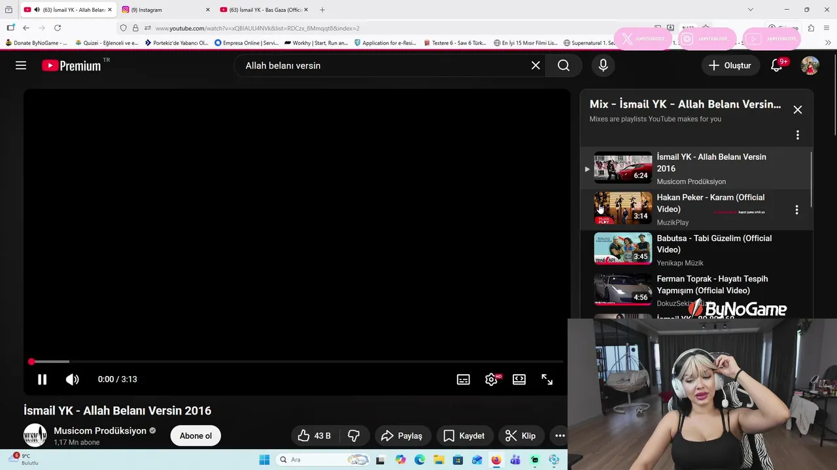The height and width of the screenshot is (470, 837).
Task: Open YouTube notifications bell
Action: [x=777, y=65]
